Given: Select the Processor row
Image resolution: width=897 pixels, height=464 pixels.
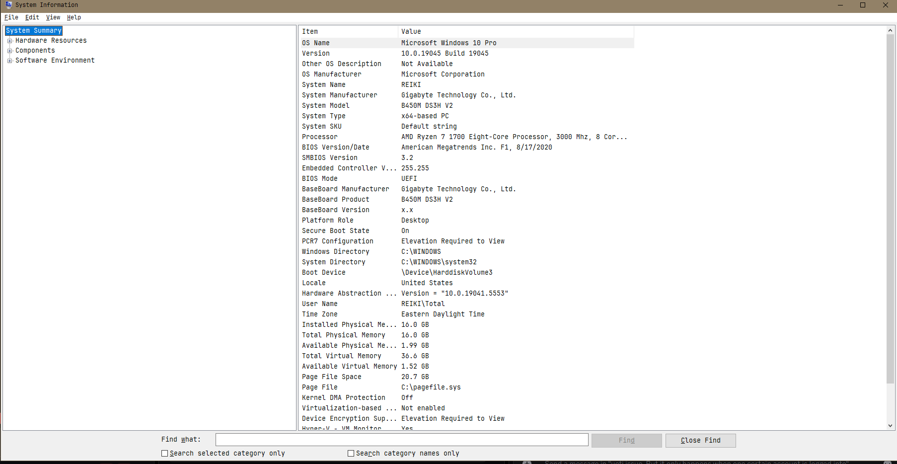Looking at the screenshot, I should 466,137.
